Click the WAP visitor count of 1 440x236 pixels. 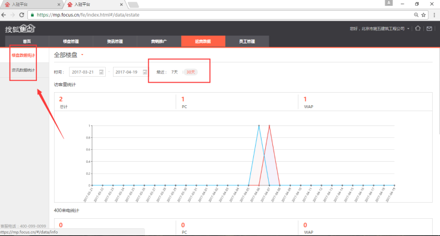pos(305,99)
